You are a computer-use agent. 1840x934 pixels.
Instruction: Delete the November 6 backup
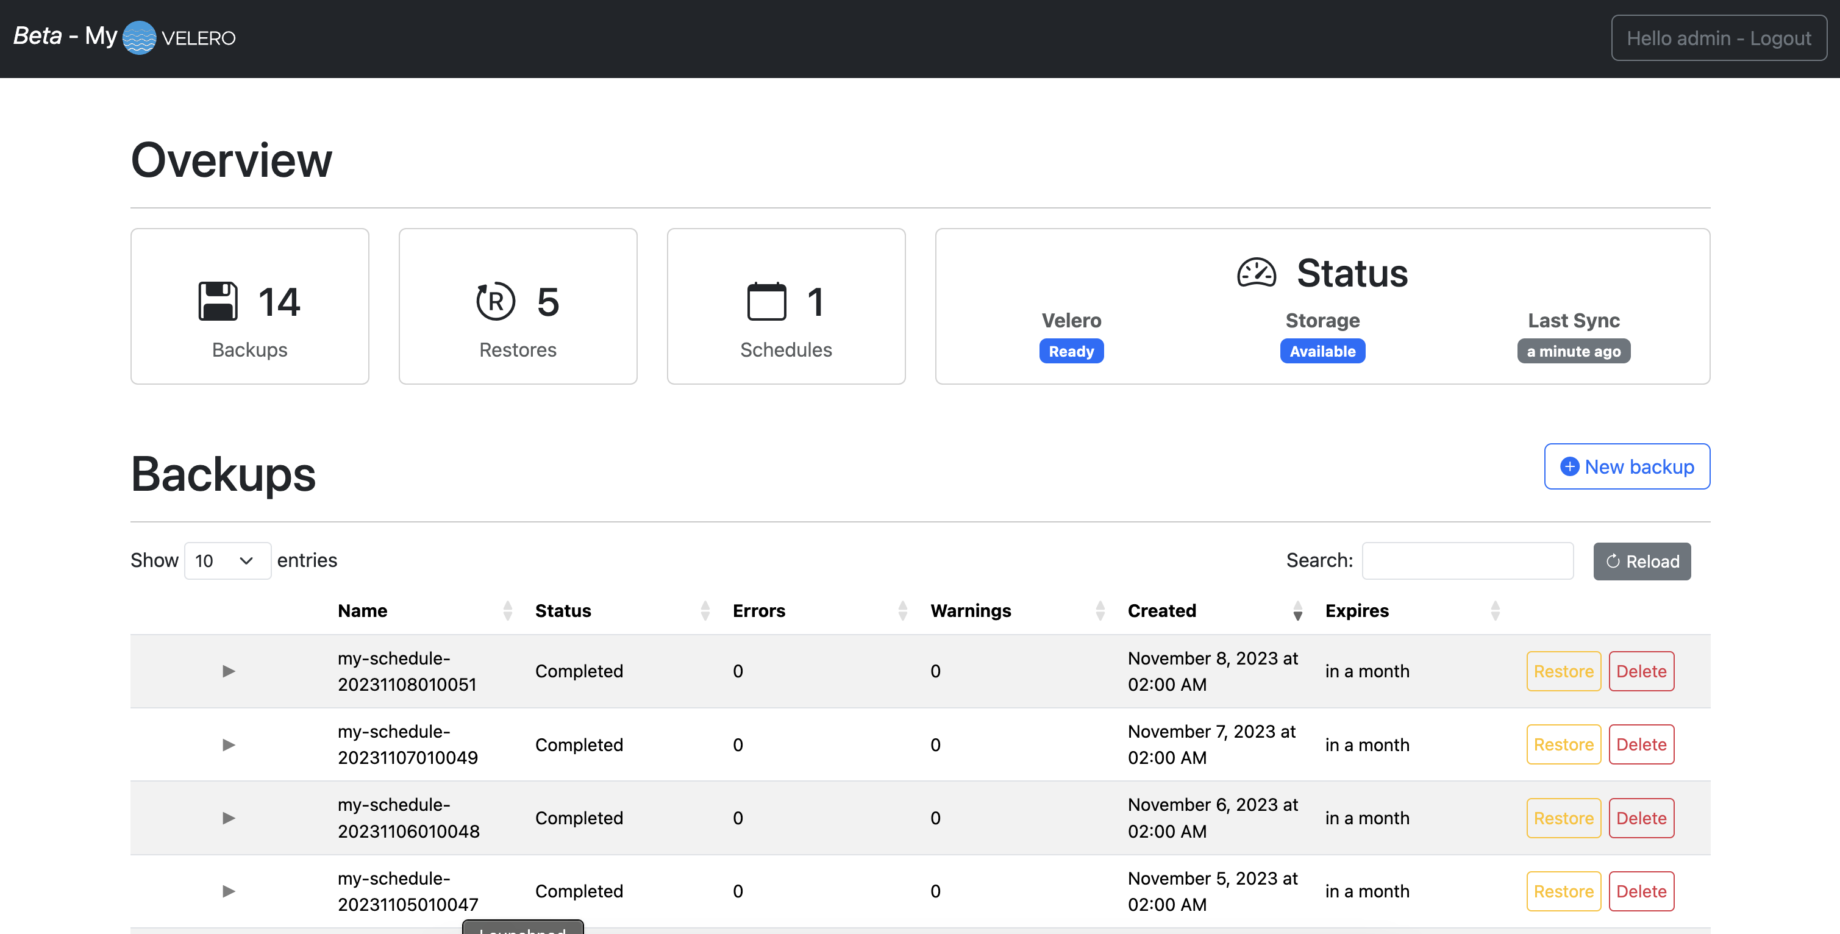coord(1641,818)
